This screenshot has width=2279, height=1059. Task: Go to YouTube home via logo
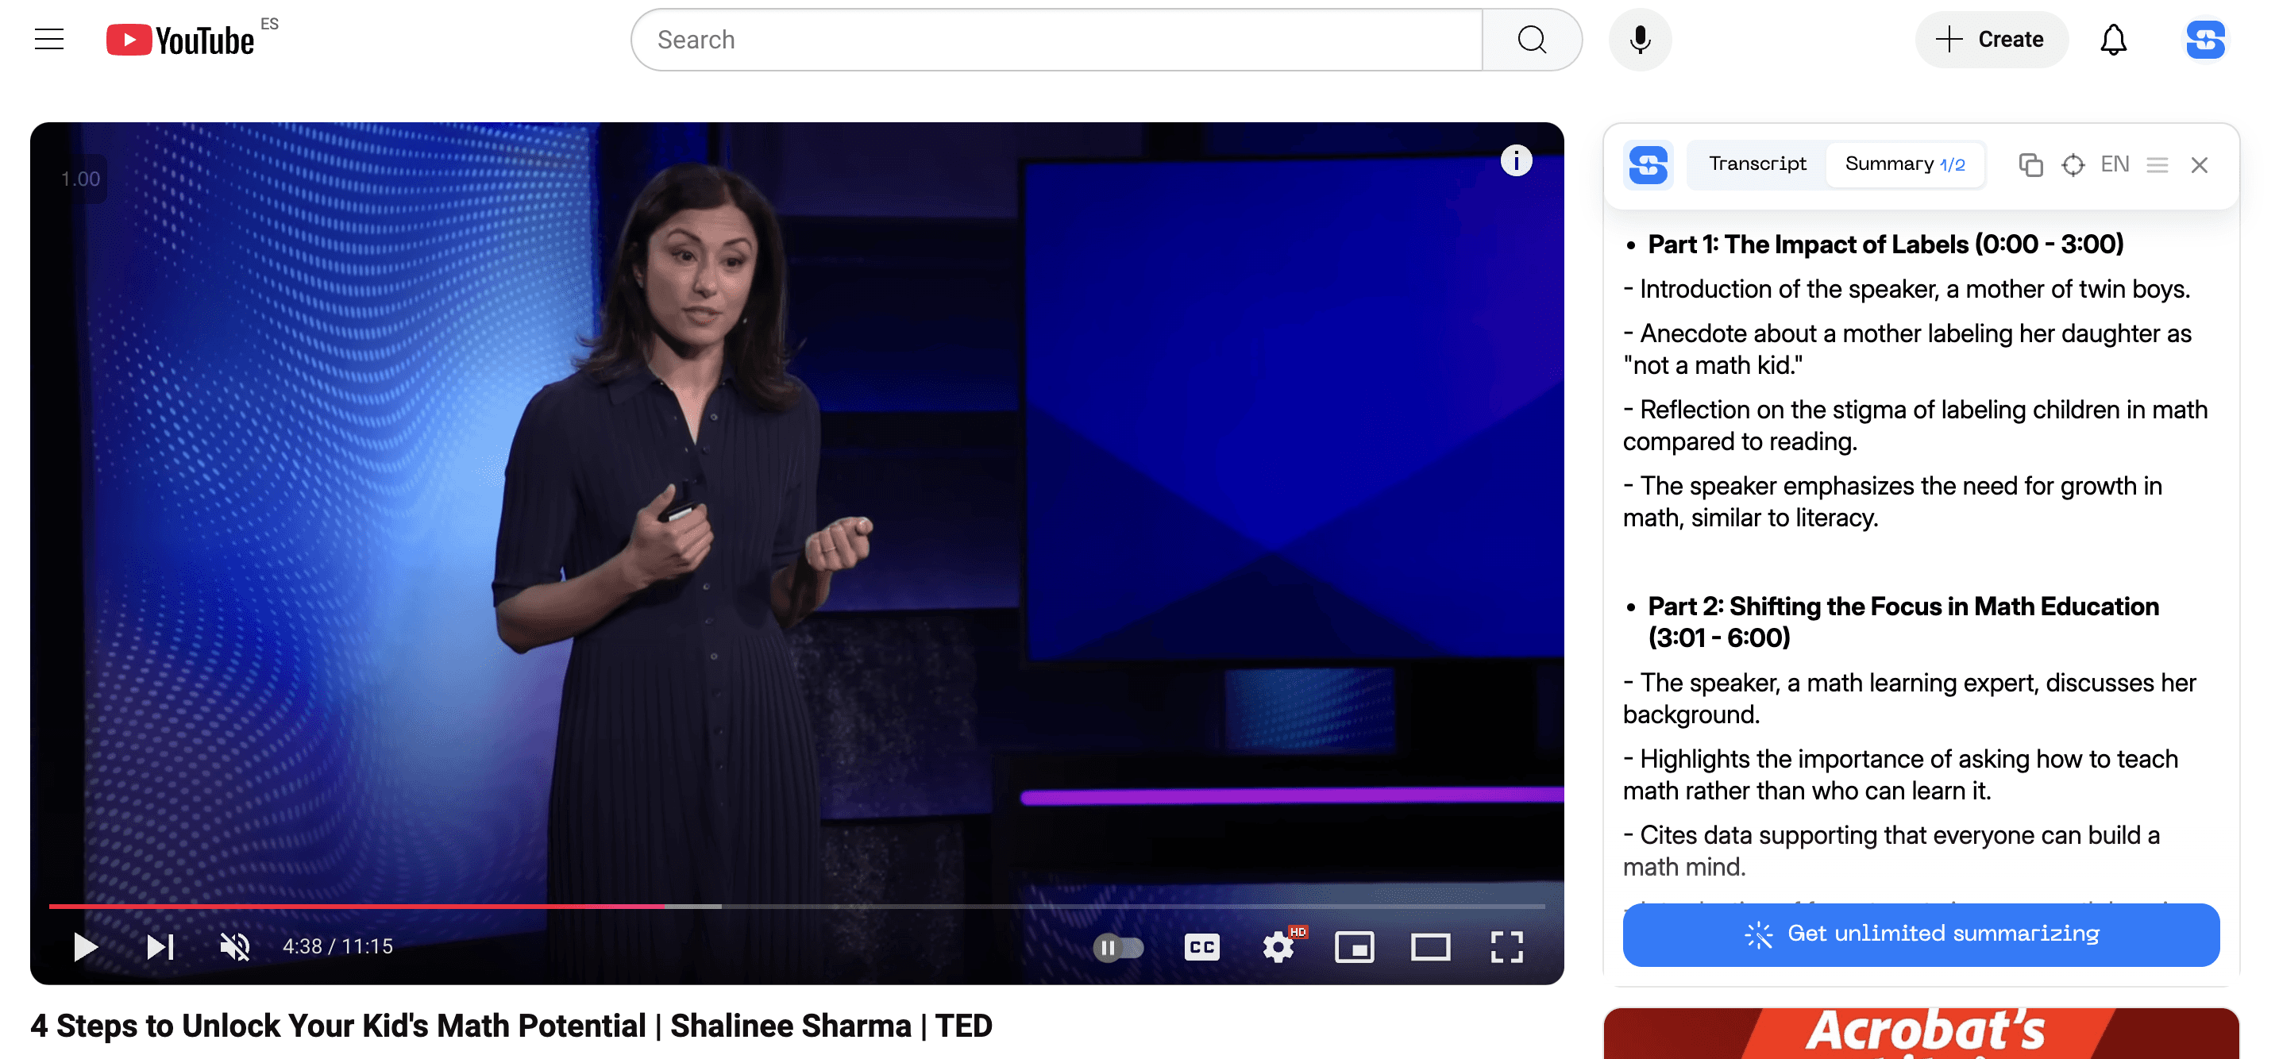(180, 40)
